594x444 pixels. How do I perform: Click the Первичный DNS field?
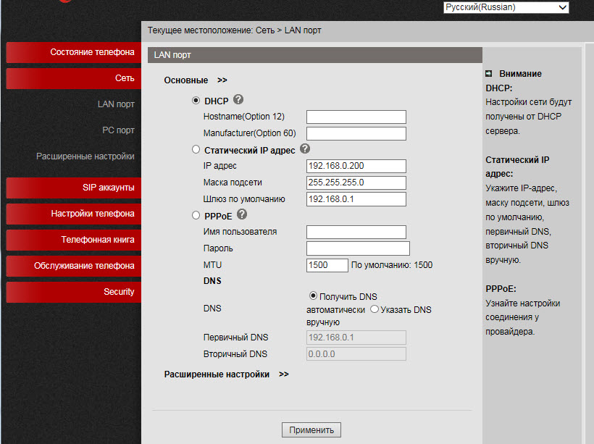tap(356, 338)
